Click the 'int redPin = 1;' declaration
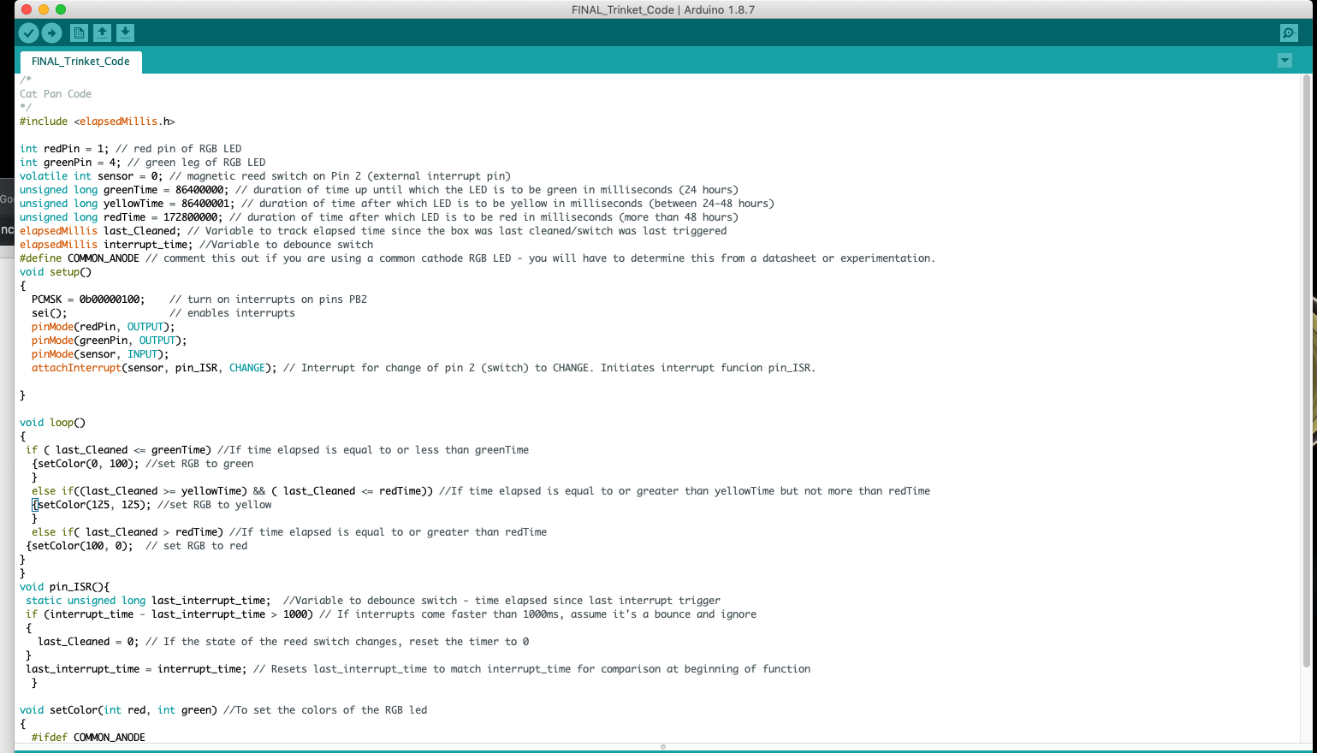 tap(63, 149)
